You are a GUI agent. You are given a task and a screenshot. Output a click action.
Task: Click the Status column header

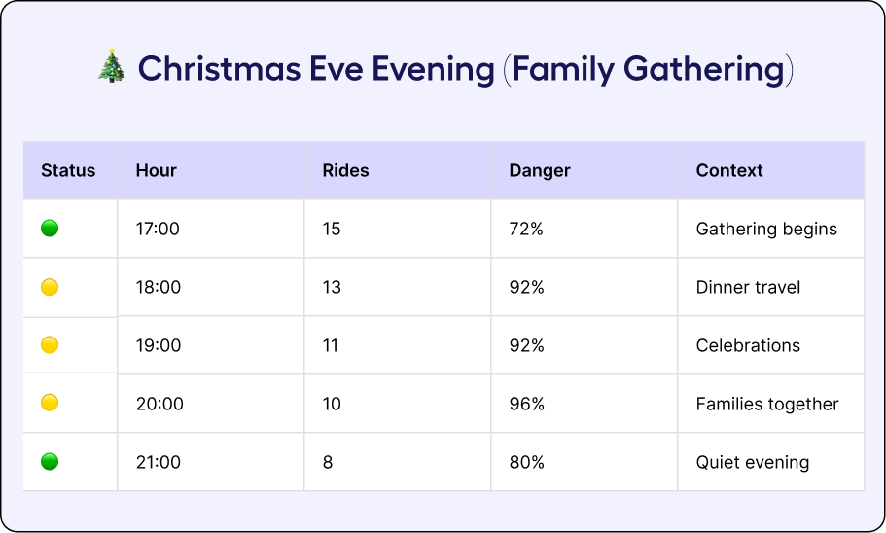(x=68, y=170)
